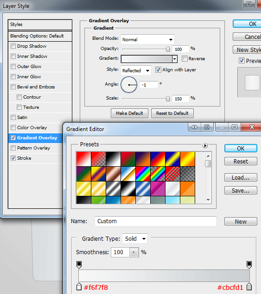Enable the Drop Shadow checkbox

(x=13, y=46)
